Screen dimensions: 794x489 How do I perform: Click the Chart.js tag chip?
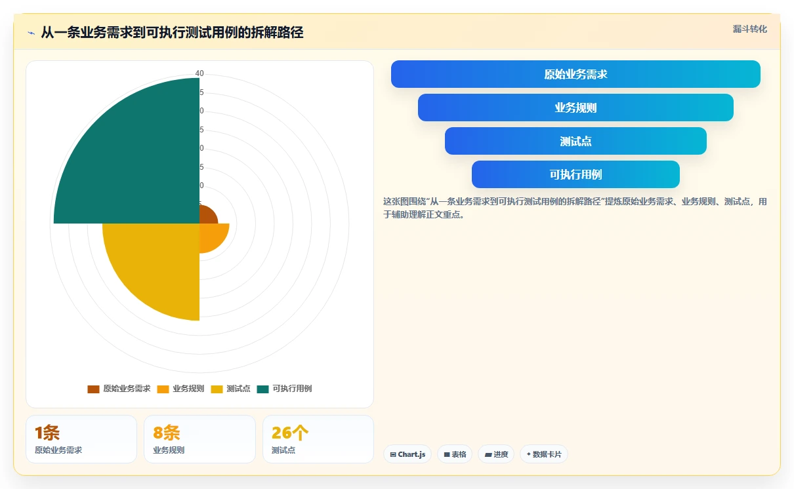407,454
